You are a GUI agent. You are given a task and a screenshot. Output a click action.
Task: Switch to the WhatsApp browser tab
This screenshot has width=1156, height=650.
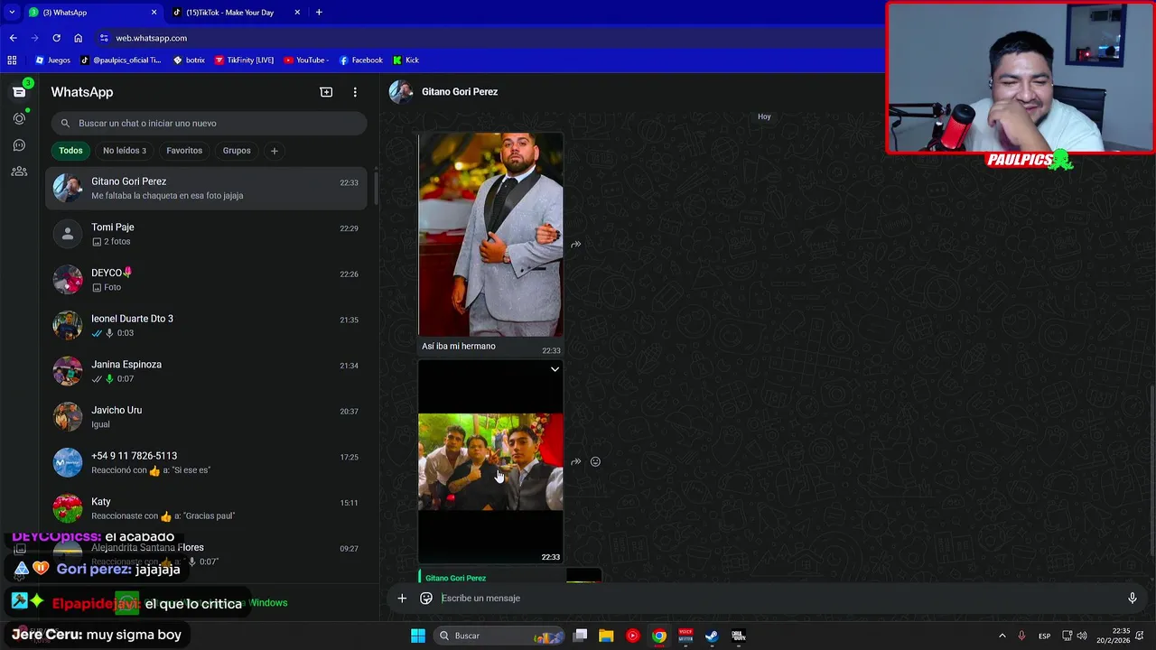pyautogui.click(x=92, y=13)
